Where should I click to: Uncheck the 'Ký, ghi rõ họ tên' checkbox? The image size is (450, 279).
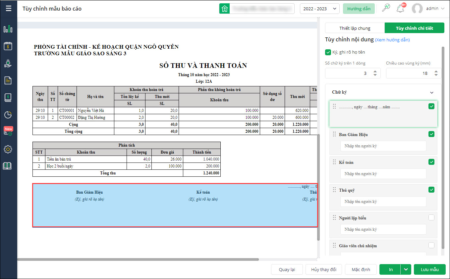328,52
